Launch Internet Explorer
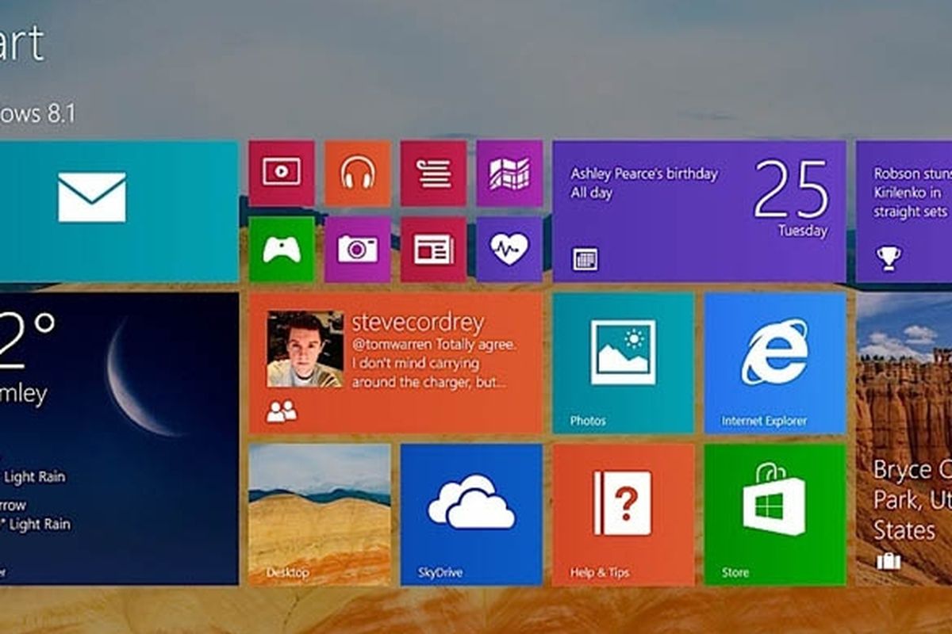 click(775, 363)
